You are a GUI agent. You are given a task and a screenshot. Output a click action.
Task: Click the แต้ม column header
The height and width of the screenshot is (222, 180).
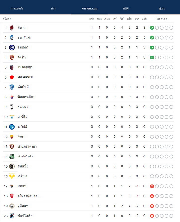tap(144, 19)
